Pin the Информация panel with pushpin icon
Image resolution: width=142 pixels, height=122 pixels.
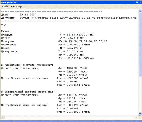coord(137,2)
